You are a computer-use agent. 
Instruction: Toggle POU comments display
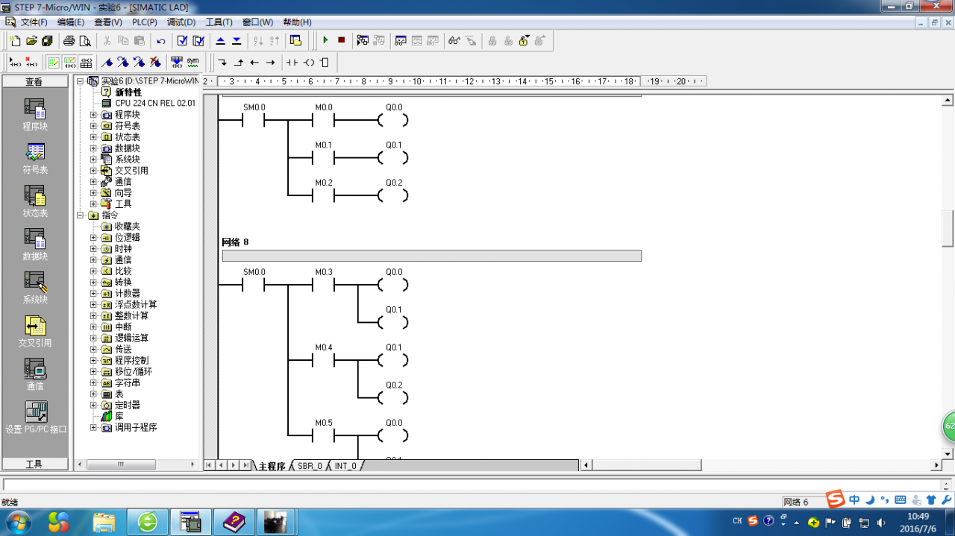[x=54, y=62]
